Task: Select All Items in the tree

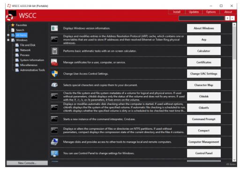Action: (22, 35)
